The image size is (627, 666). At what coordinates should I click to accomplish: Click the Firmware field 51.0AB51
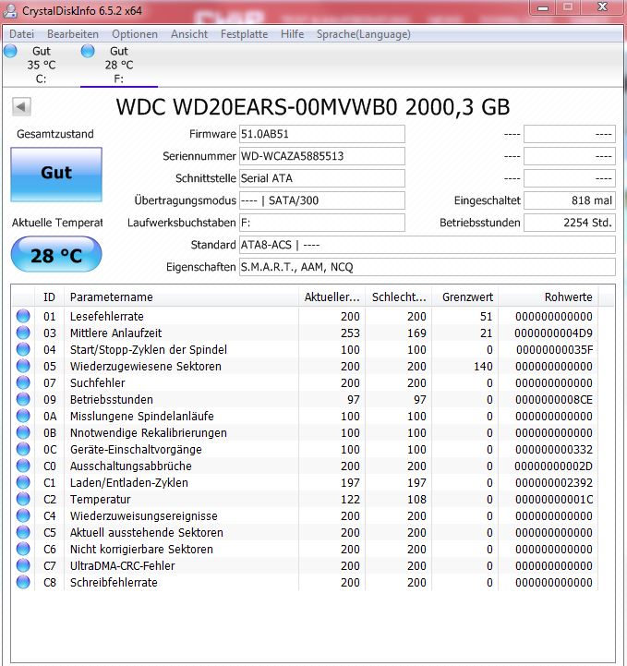click(321, 134)
